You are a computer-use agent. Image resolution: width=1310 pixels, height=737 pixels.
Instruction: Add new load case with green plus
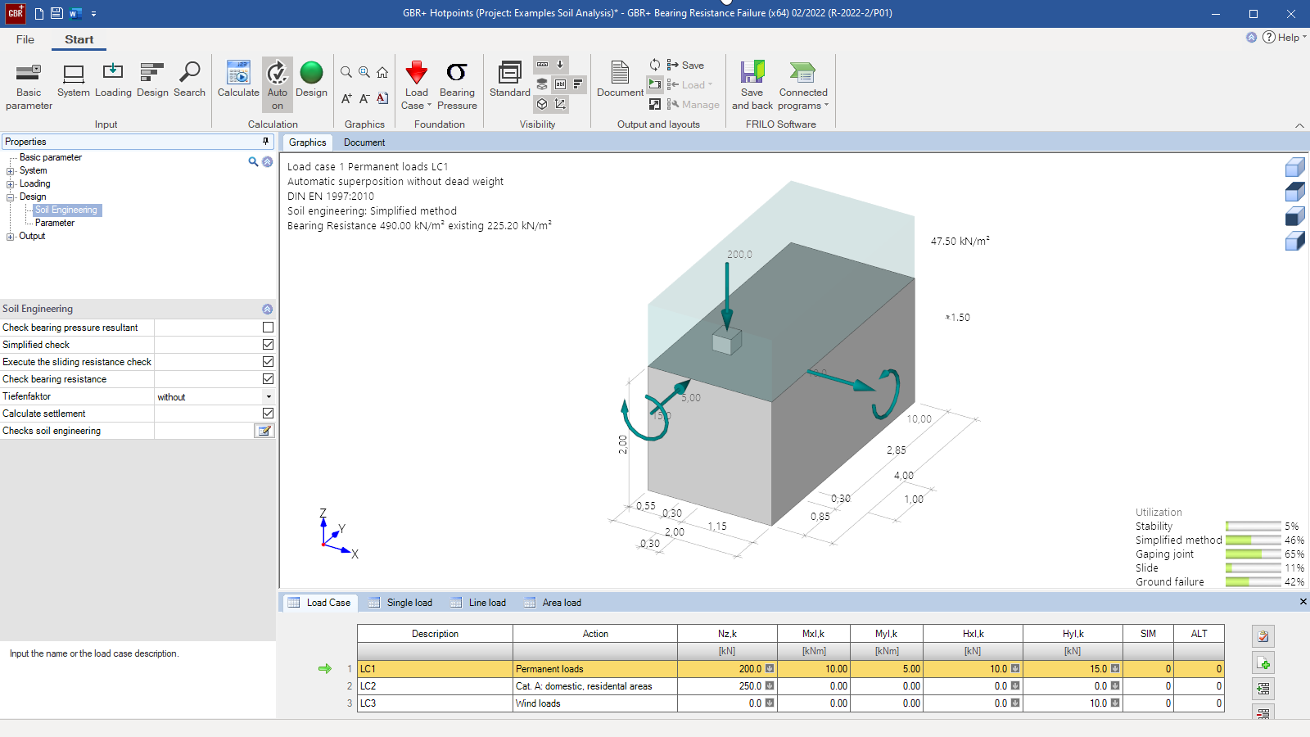click(1263, 663)
